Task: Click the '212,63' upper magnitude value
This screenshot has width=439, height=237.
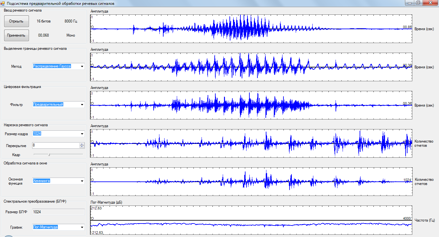Action: coord(96,208)
